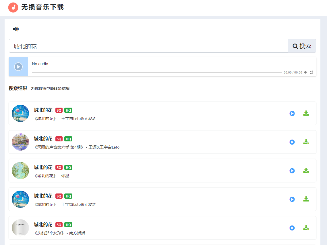Click the 搜索 search button
The height and width of the screenshot is (245, 327).
tap(302, 46)
